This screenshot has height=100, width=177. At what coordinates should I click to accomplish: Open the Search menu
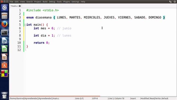tap(30, 2)
